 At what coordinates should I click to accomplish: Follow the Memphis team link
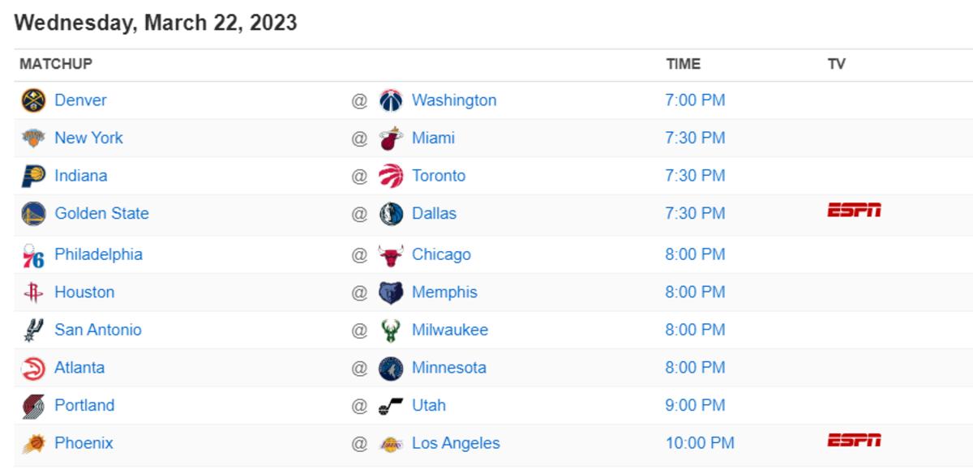pos(444,292)
